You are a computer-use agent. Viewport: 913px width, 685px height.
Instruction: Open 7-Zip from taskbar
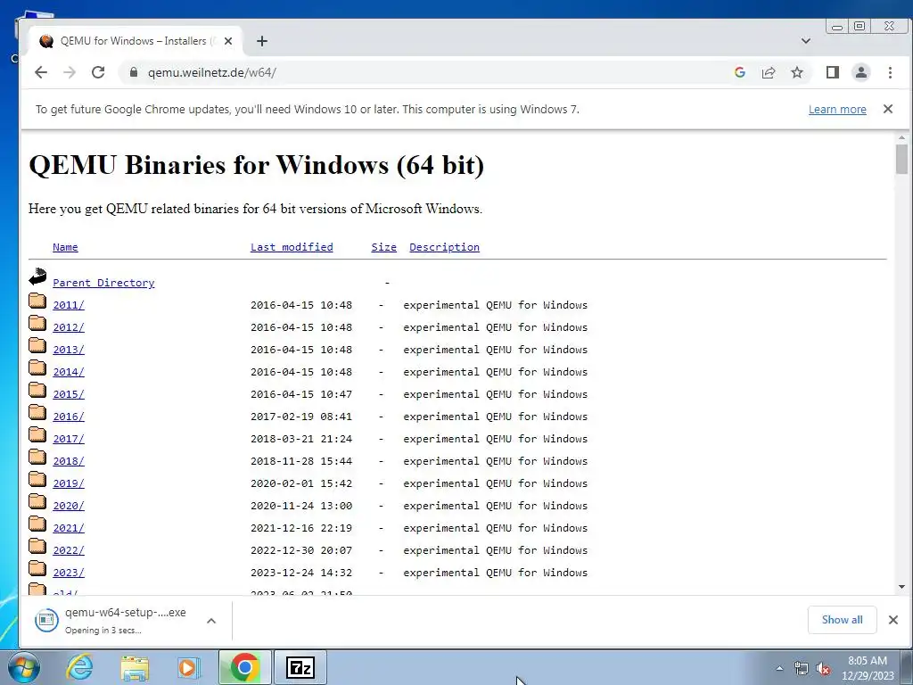(x=300, y=667)
